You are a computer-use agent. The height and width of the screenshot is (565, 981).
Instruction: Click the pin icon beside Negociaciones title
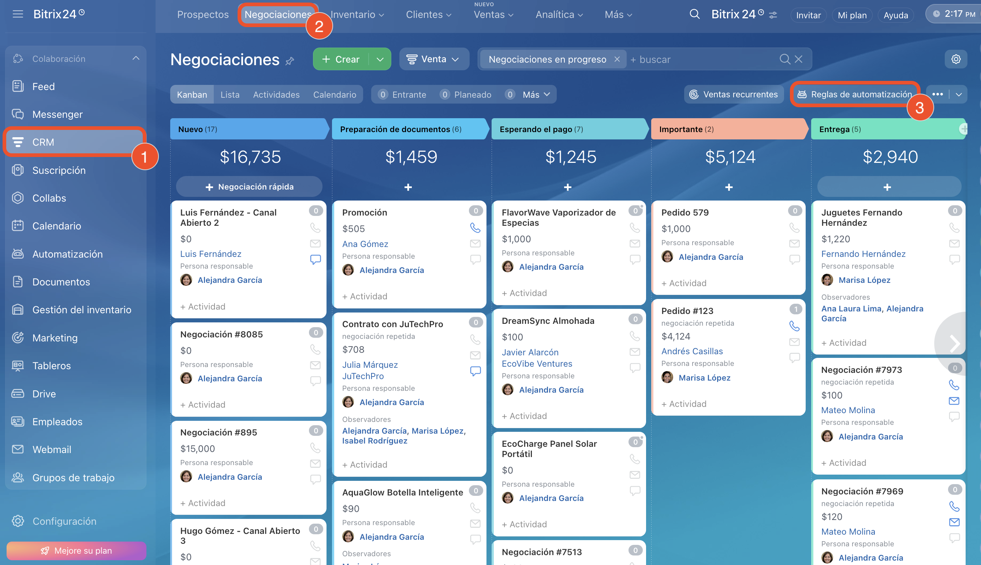point(290,60)
